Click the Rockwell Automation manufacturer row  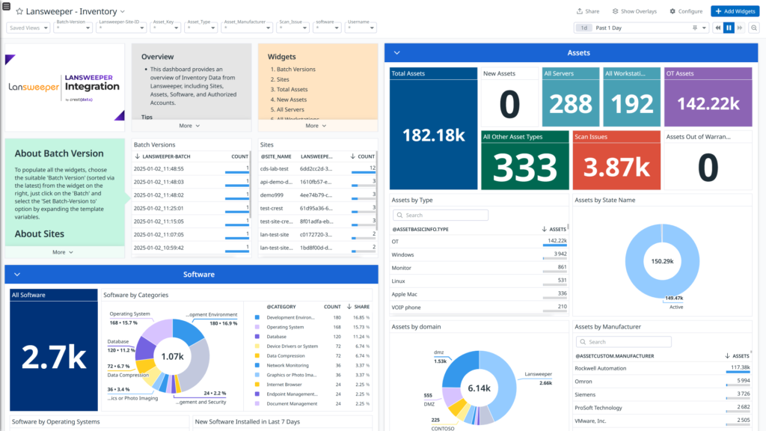pos(663,368)
